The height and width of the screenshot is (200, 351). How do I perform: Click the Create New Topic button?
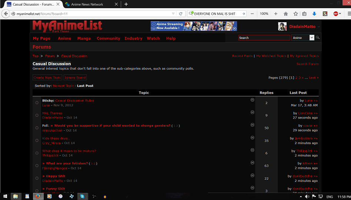coord(47,77)
